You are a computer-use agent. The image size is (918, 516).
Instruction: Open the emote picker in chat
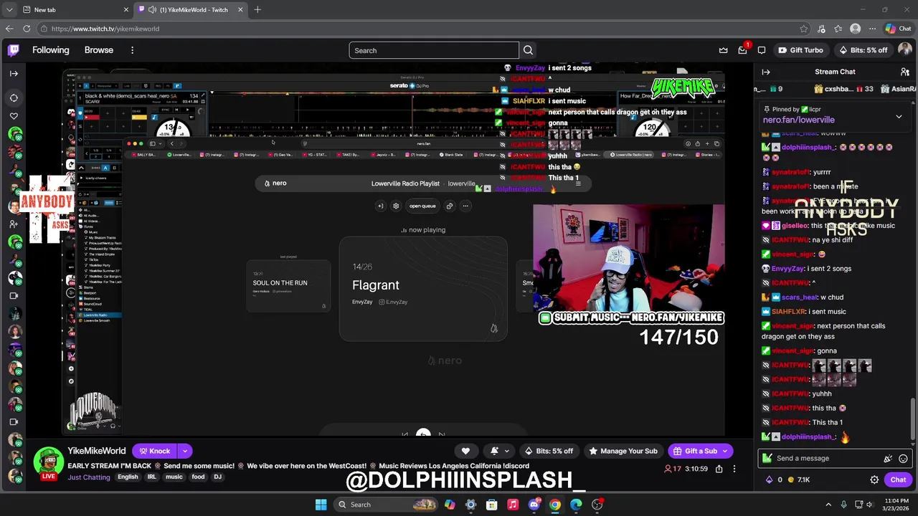(x=903, y=459)
